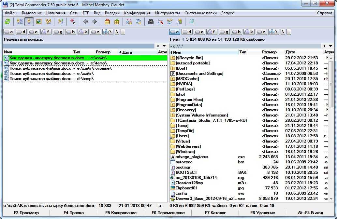Switch the left panel to drive d
The height and width of the screenshot is (219, 337).
pos(21,32)
